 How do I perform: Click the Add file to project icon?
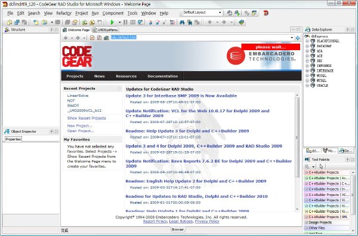click(85, 22)
